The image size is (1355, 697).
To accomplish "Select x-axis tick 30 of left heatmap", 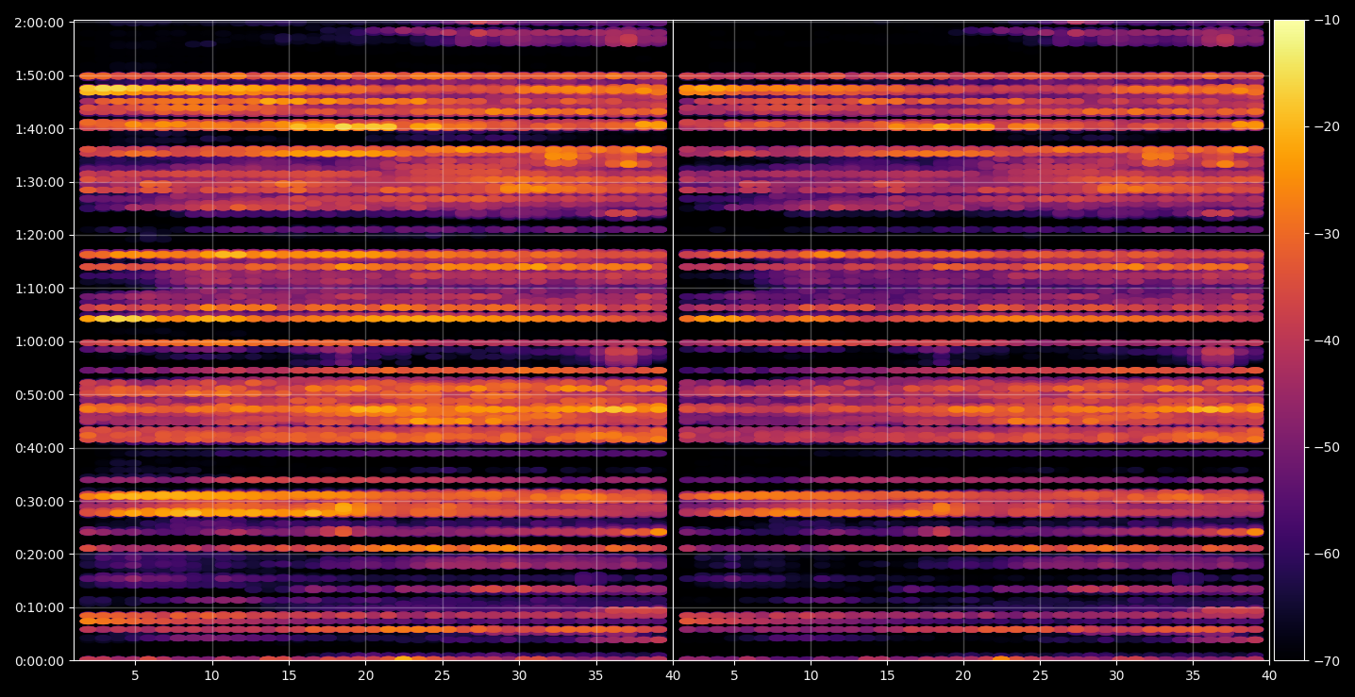I will [x=519, y=675].
